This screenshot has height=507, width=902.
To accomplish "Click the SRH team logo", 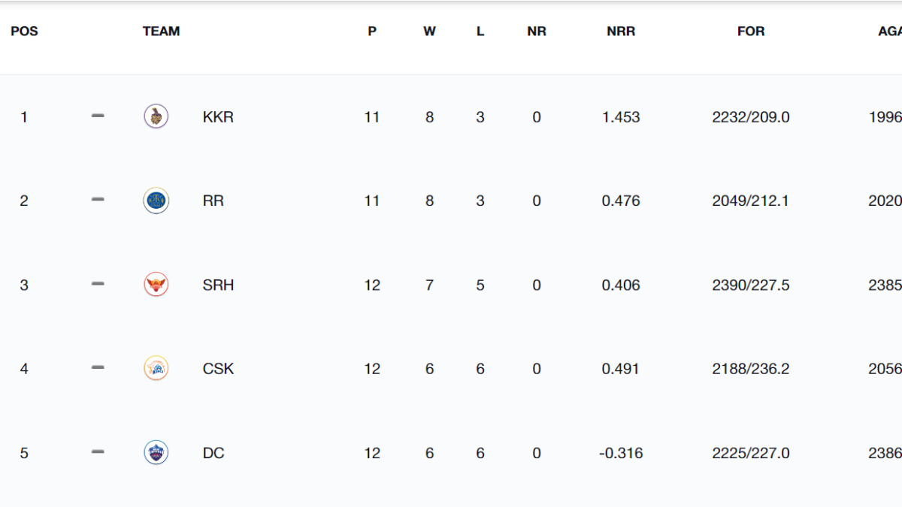I will (156, 285).
